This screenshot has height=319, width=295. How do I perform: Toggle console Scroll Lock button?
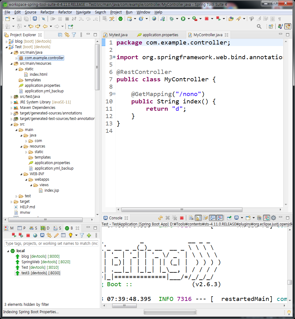pos(199,218)
